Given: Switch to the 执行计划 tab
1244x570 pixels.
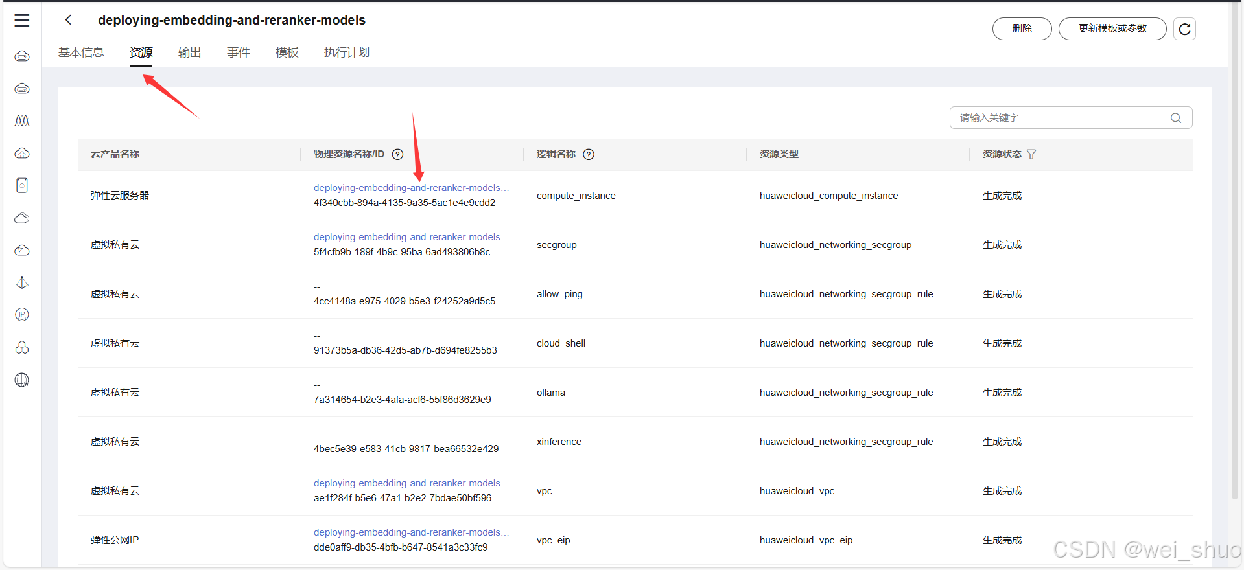Looking at the screenshot, I should pos(347,52).
